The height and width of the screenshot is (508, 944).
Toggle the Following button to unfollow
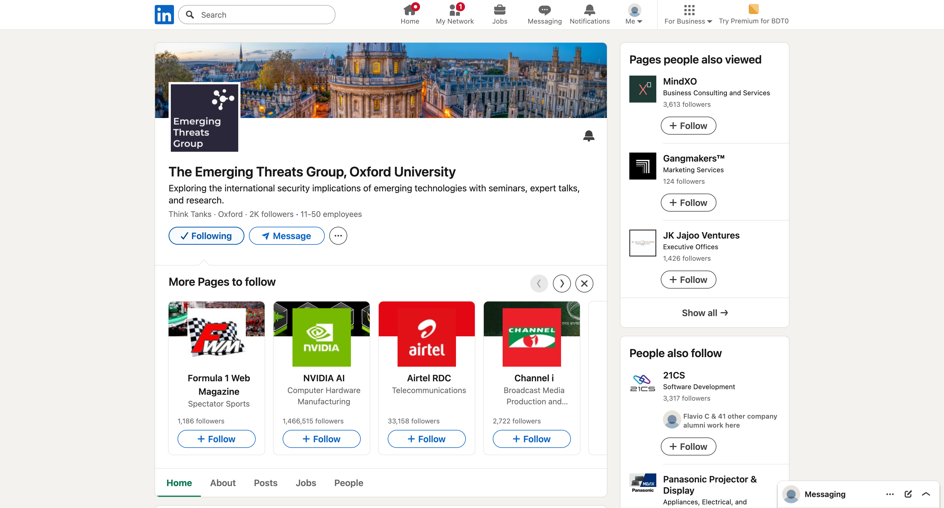(x=206, y=236)
